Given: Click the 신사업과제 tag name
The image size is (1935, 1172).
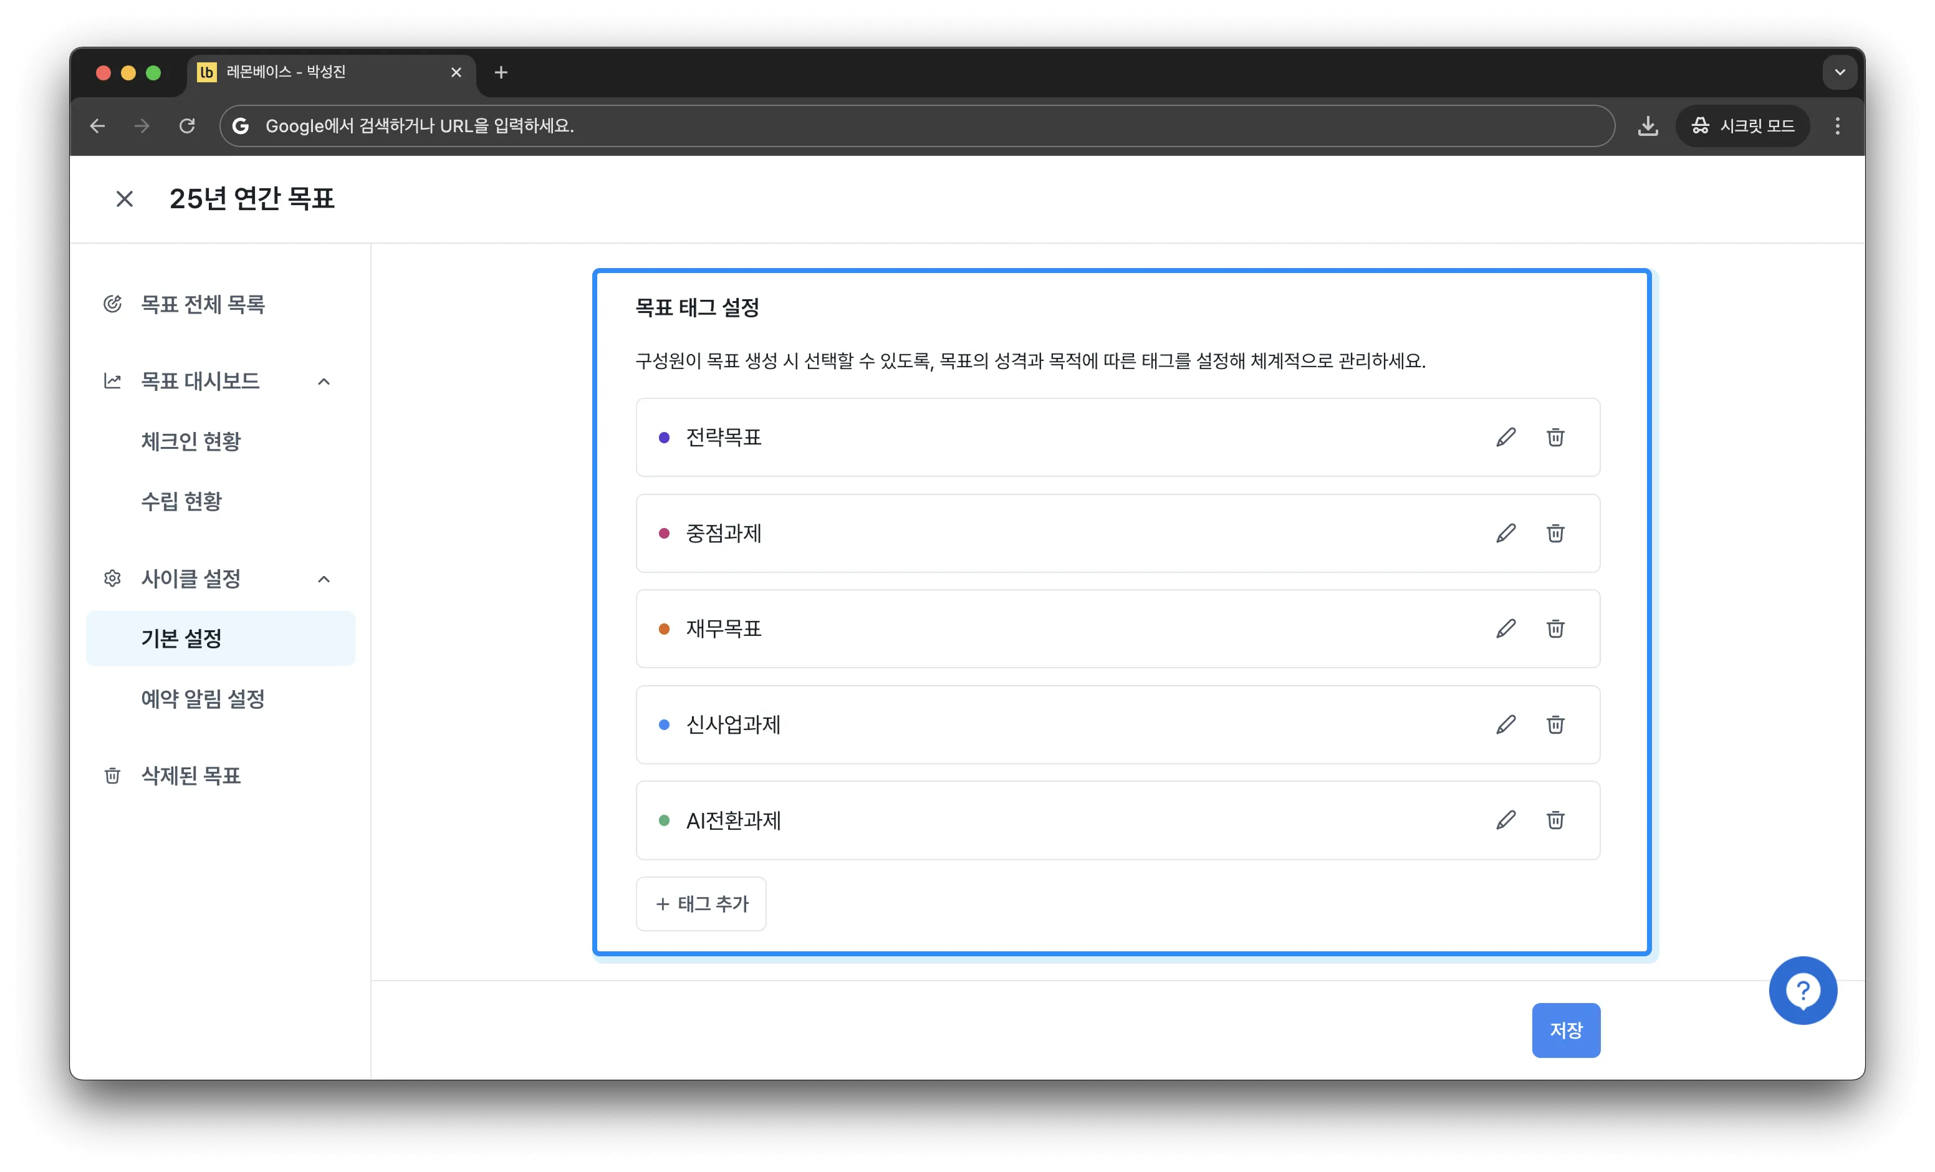Looking at the screenshot, I should pos(734,724).
